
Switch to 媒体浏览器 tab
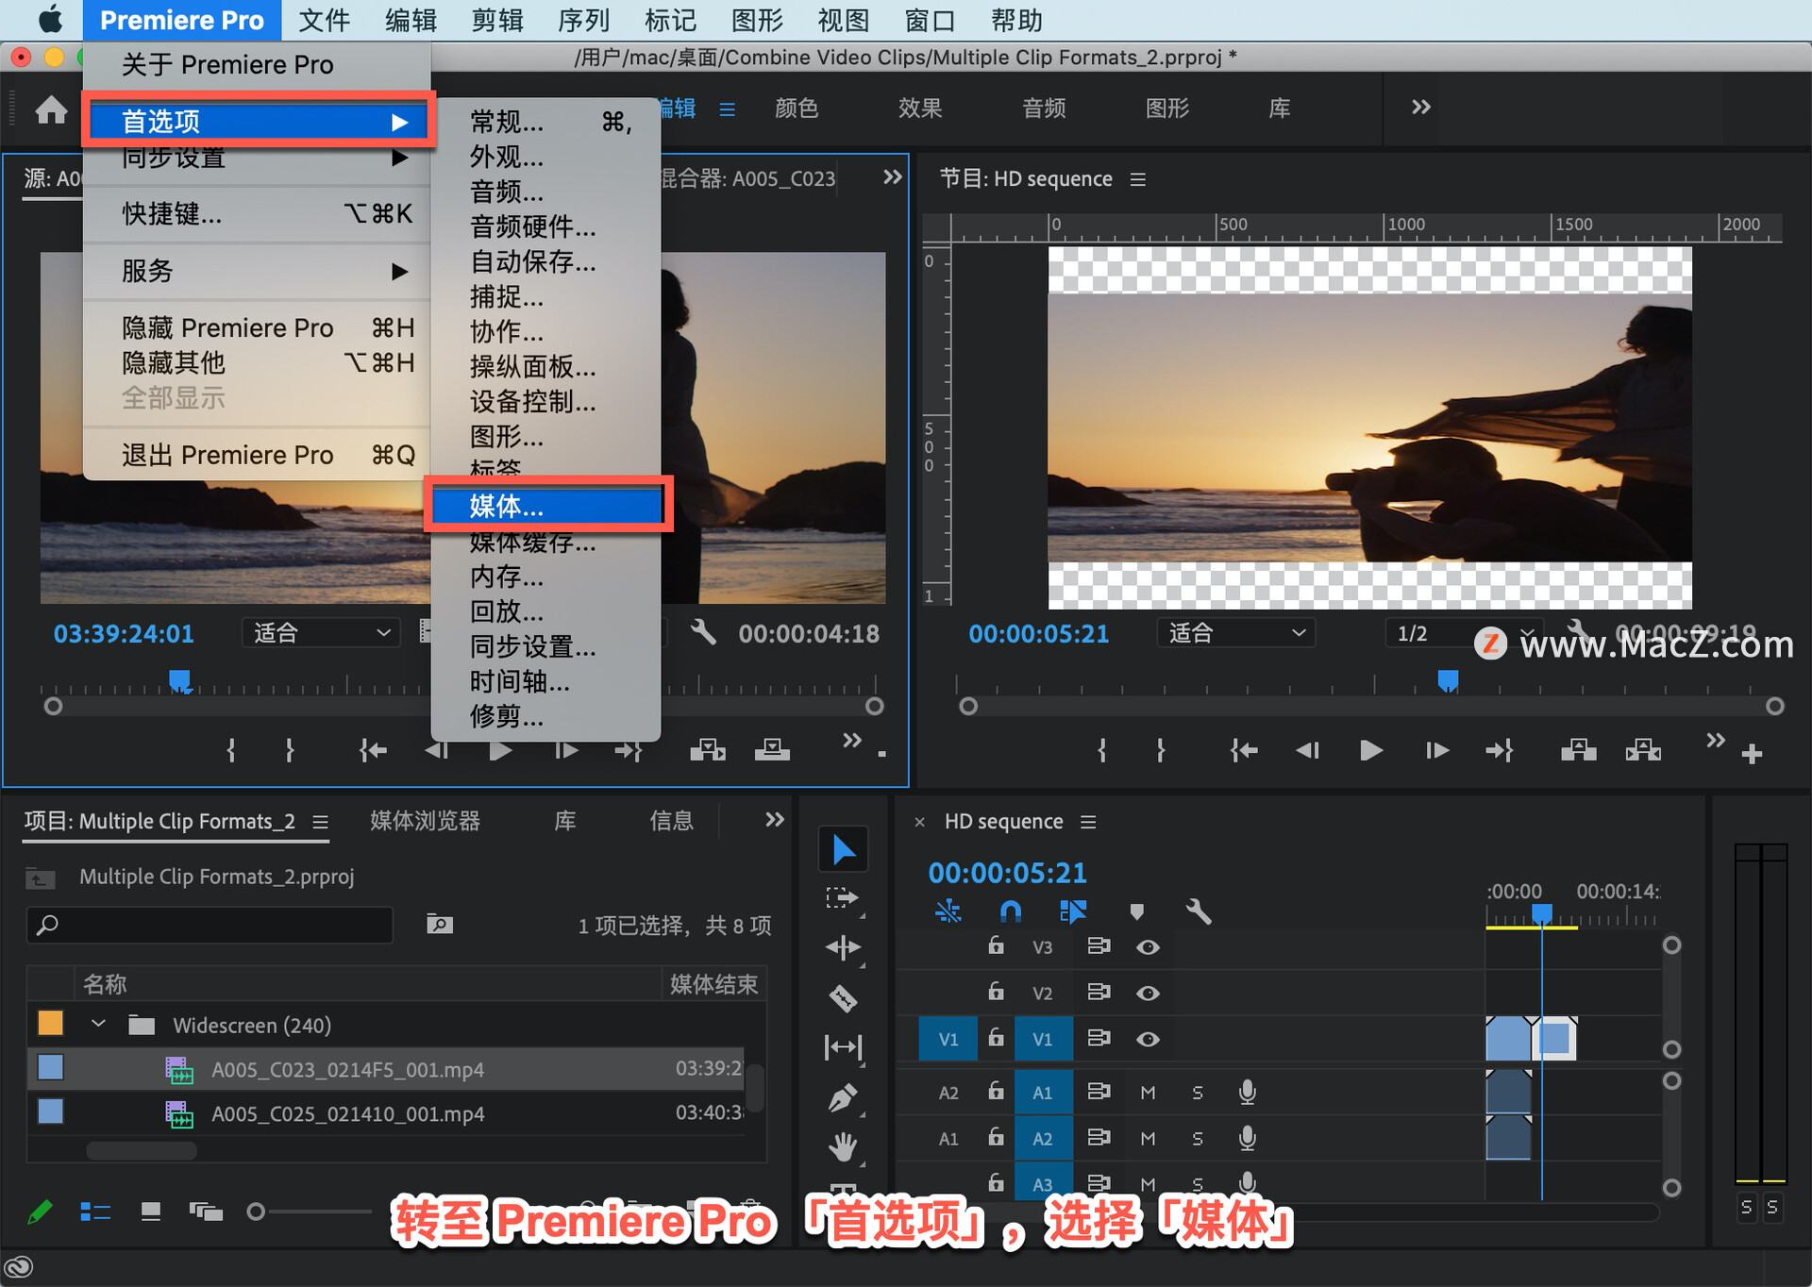coord(425,821)
